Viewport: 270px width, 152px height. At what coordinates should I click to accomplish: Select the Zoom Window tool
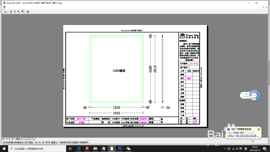(x=18, y=12)
